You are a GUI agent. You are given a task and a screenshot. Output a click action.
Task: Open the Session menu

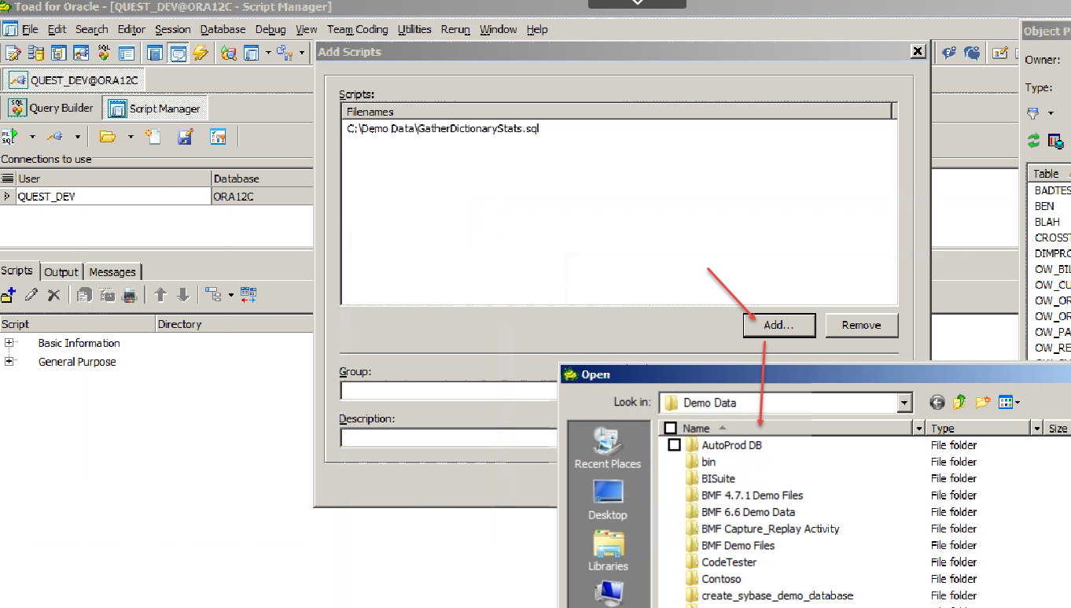[172, 29]
